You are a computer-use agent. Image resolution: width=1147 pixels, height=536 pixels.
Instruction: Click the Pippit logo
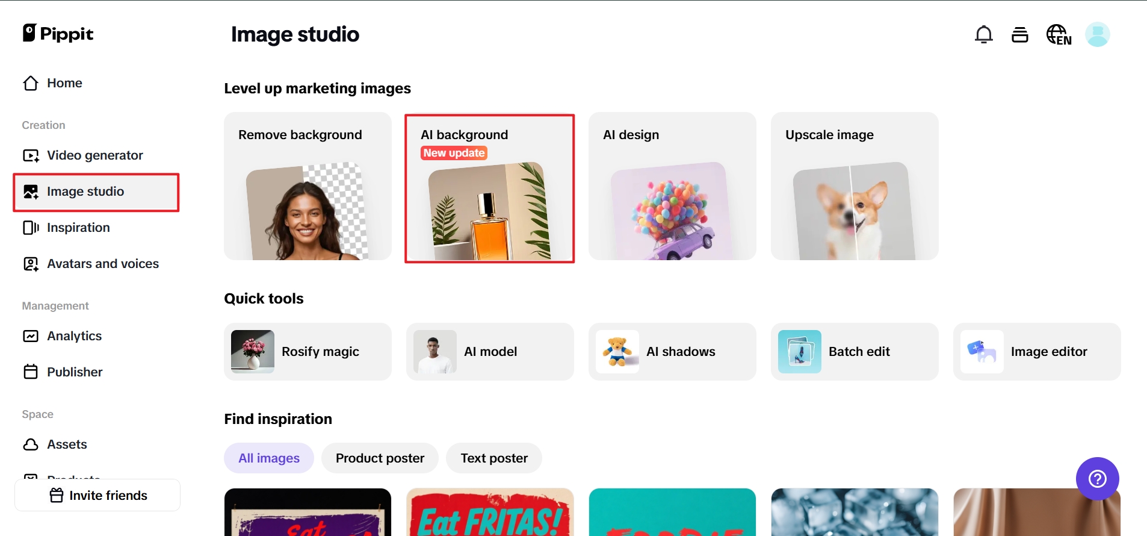point(58,34)
